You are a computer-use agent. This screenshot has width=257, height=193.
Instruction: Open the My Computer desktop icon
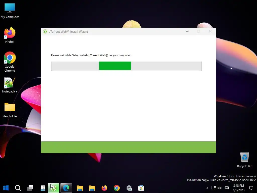point(10,11)
